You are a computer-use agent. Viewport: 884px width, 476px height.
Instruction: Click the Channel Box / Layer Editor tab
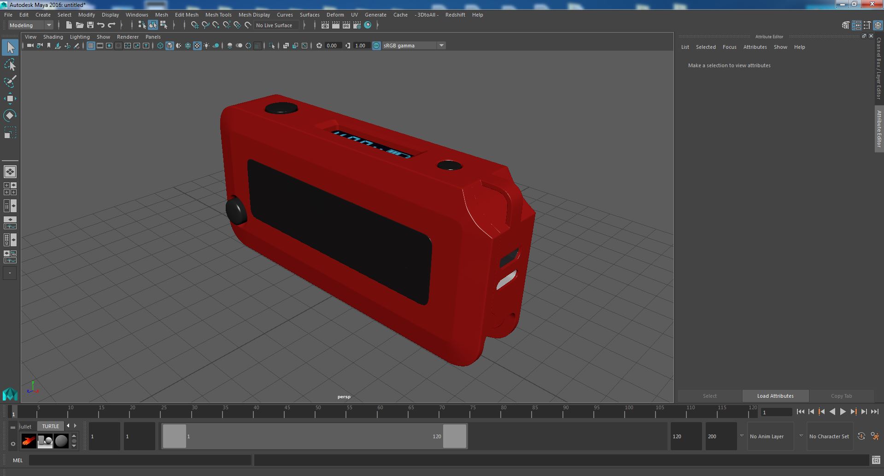pos(879,68)
